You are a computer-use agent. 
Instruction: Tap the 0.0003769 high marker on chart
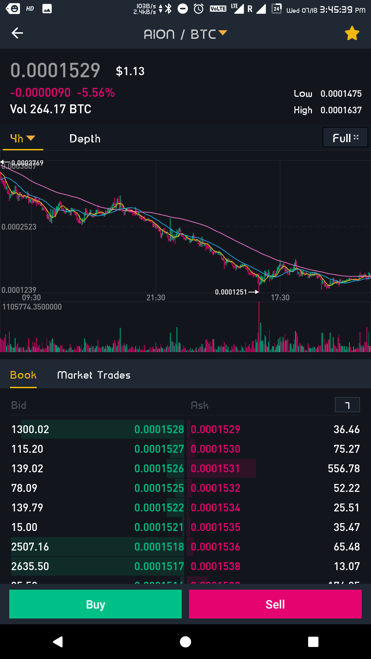coord(22,163)
